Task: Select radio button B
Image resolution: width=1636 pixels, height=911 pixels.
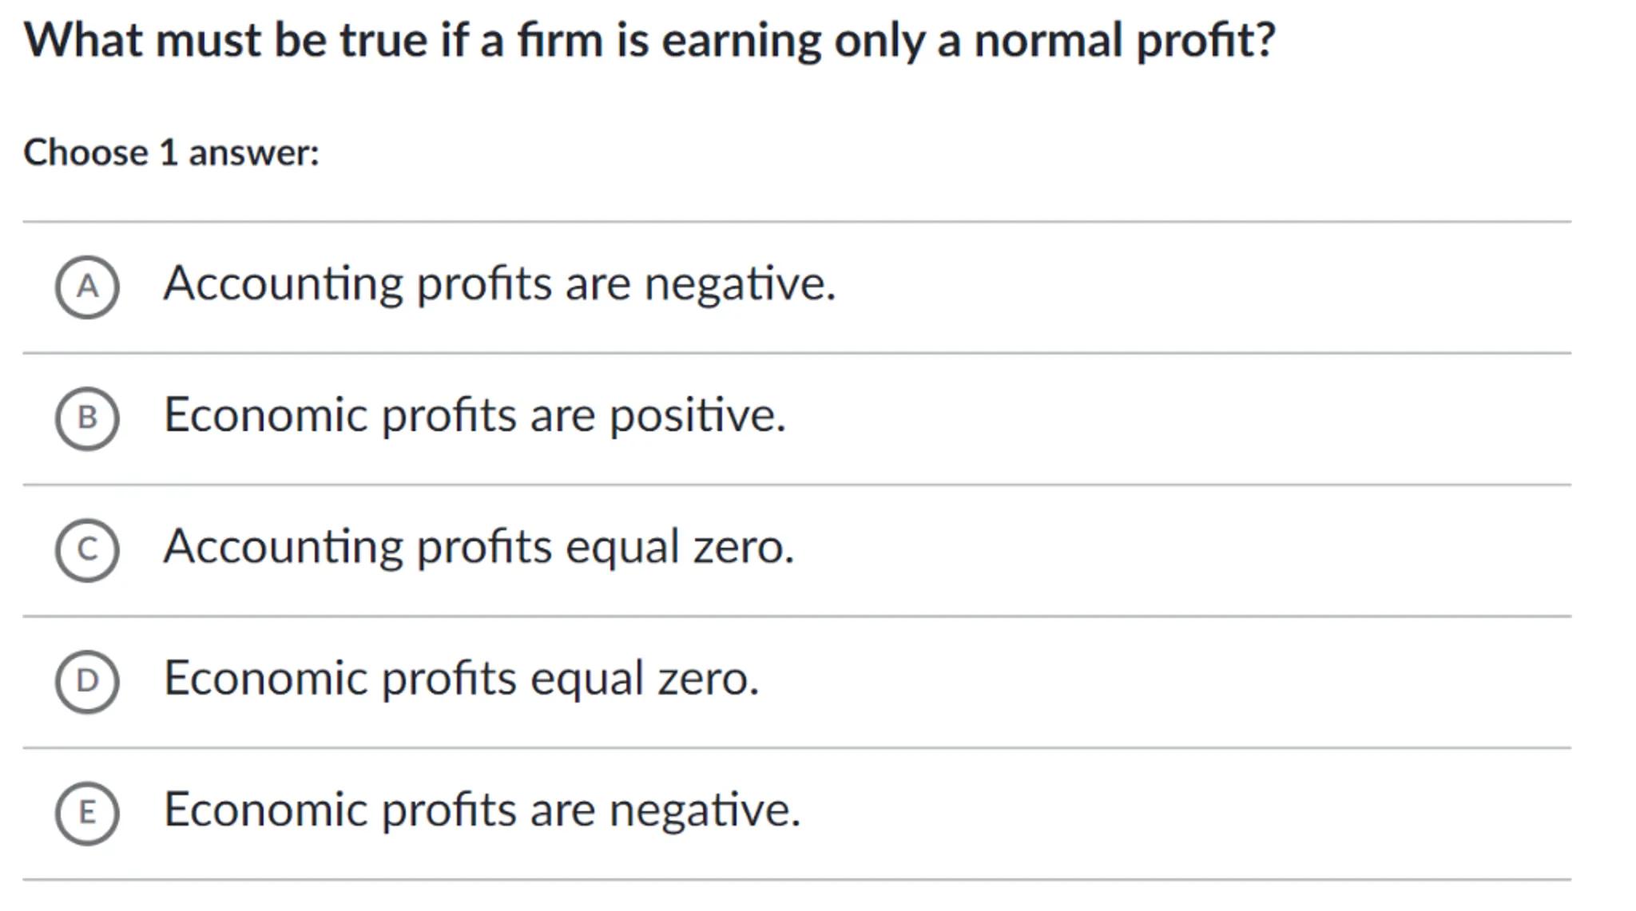Action: (87, 418)
